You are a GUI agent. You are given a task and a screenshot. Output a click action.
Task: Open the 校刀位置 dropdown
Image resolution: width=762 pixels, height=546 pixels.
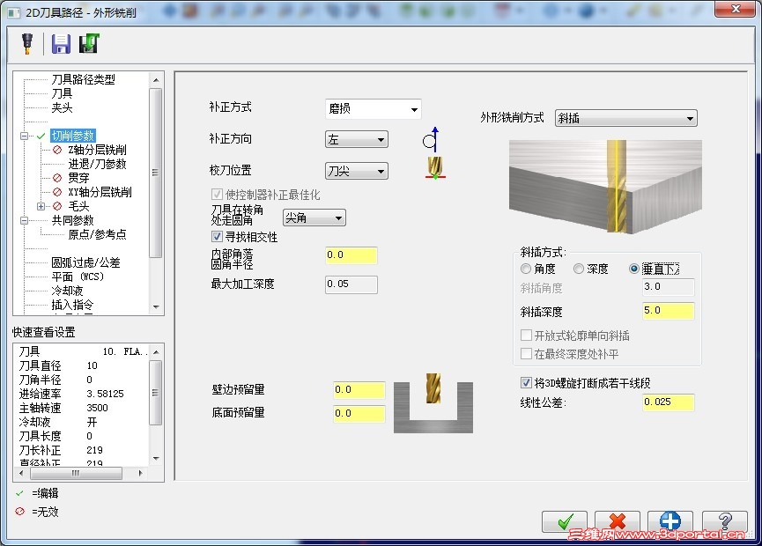(356, 171)
